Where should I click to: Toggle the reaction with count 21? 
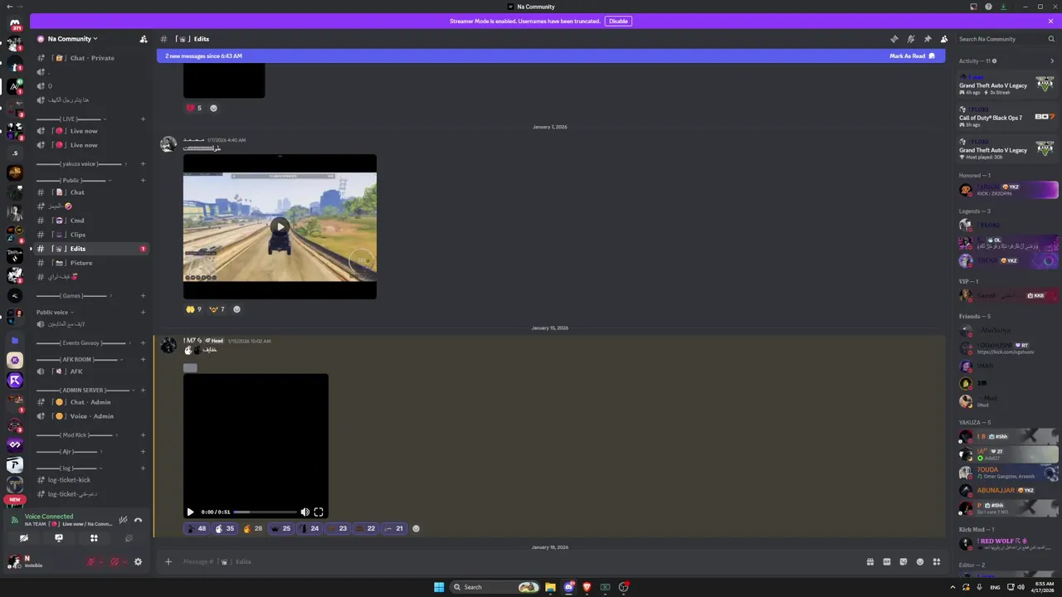pyautogui.click(x=394, y=528)
